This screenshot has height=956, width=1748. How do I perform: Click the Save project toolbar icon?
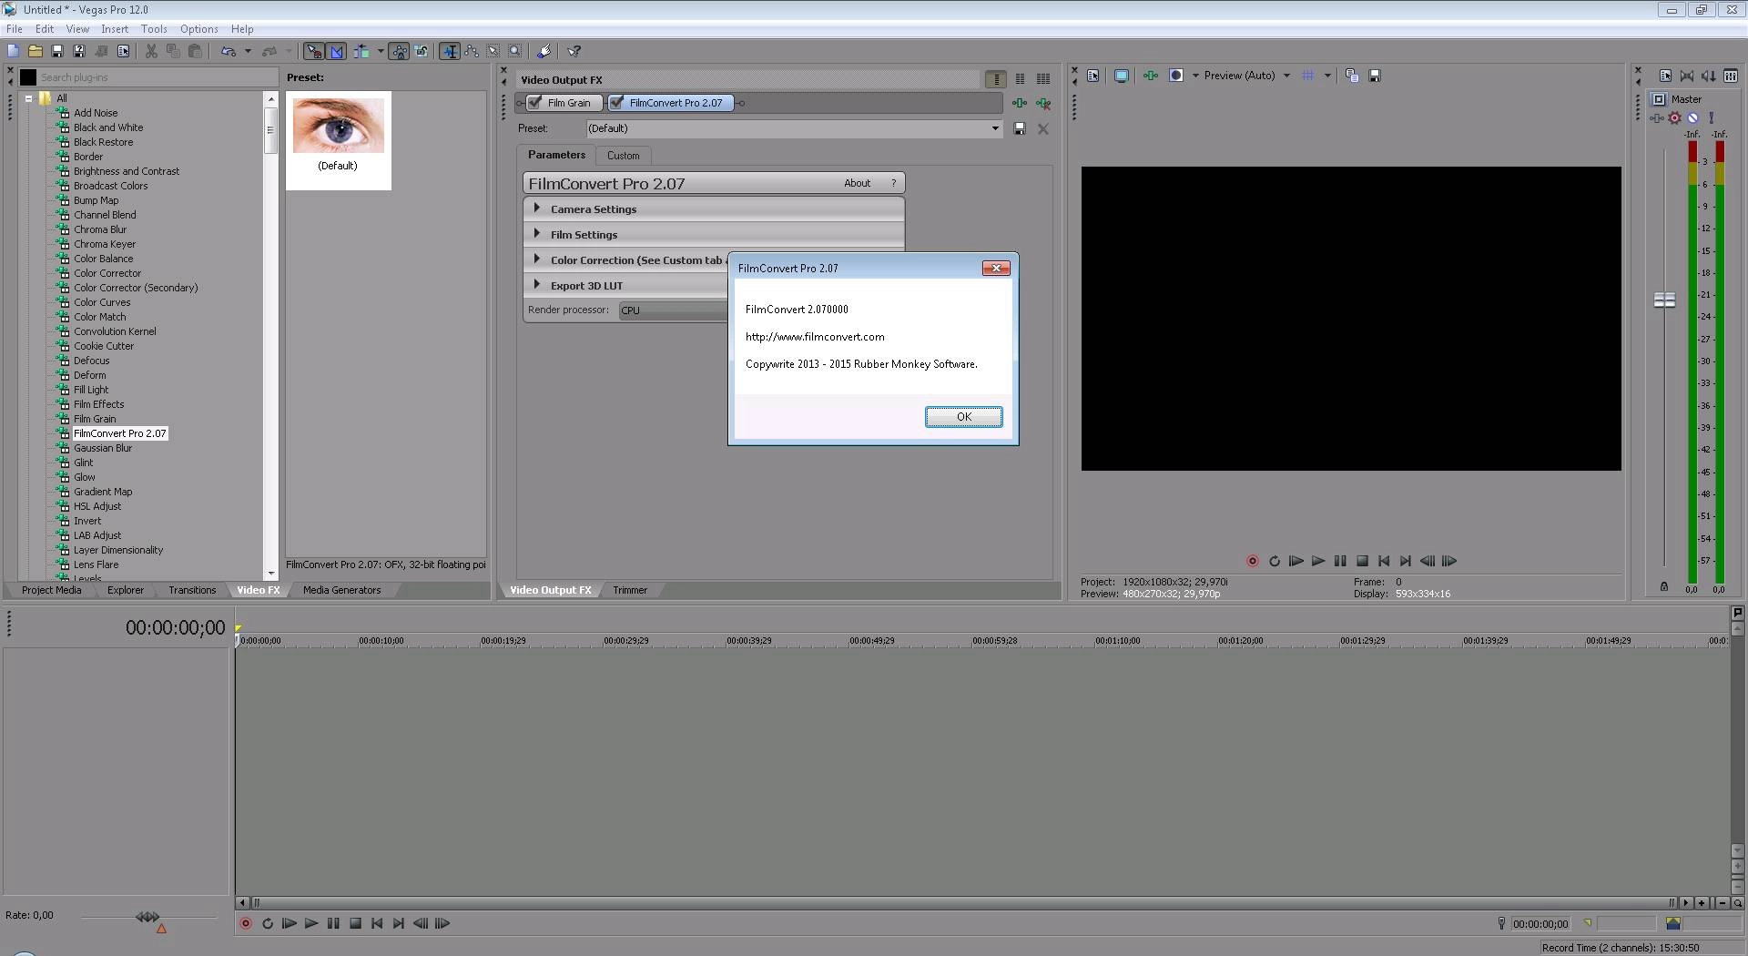(57, 51)
